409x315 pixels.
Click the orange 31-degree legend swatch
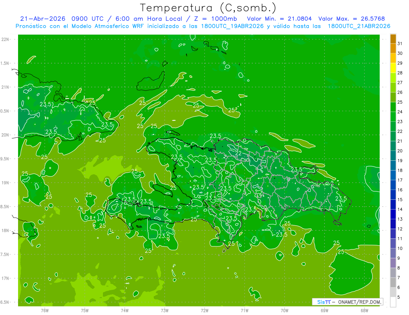393,39
